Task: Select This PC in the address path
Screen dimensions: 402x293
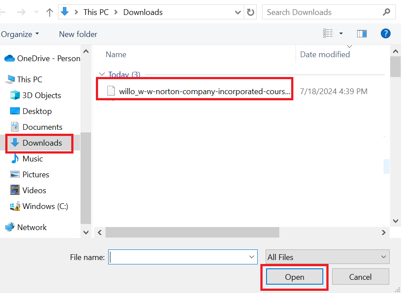Action: [96, 12]
